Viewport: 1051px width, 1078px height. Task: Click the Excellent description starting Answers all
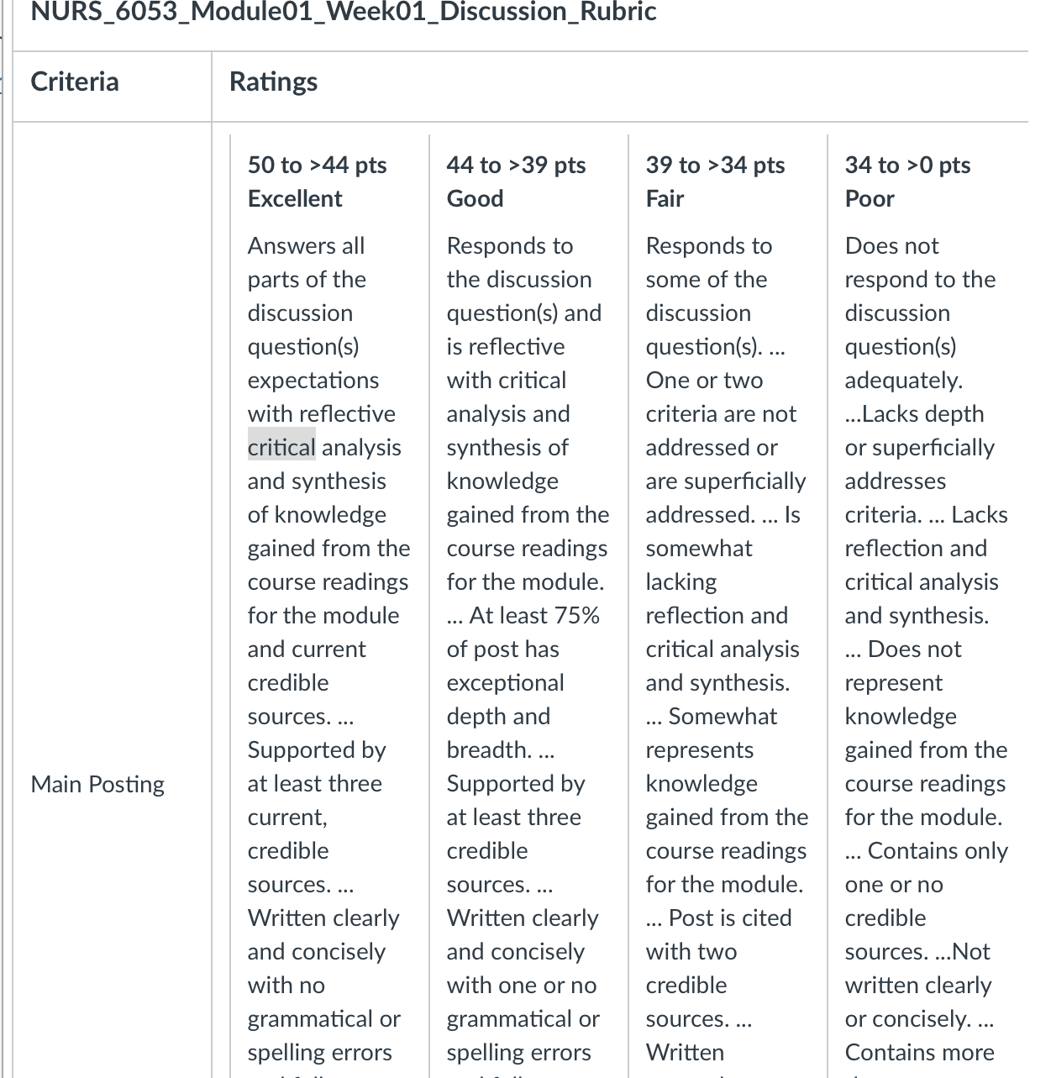pyautogui.click(x=328, y=480)
